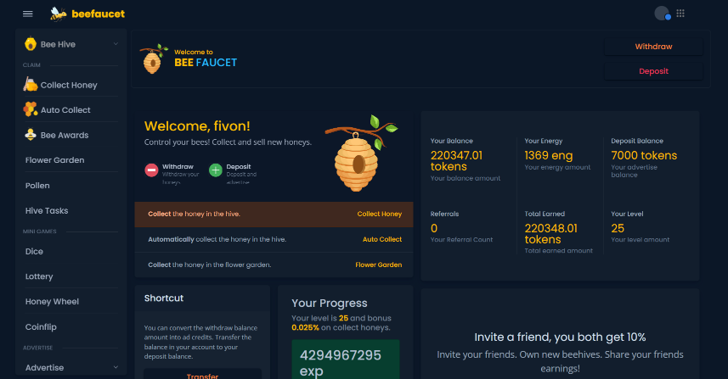728x379 pixels.
Task: Click the green experience progress bar
Action: click(x=345, y=359)
